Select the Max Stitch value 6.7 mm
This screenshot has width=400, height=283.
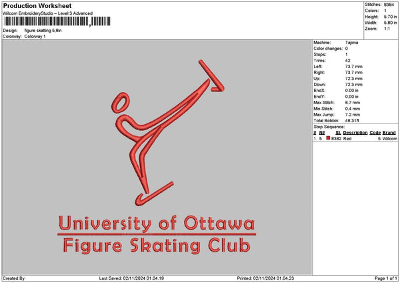[353, 103]
